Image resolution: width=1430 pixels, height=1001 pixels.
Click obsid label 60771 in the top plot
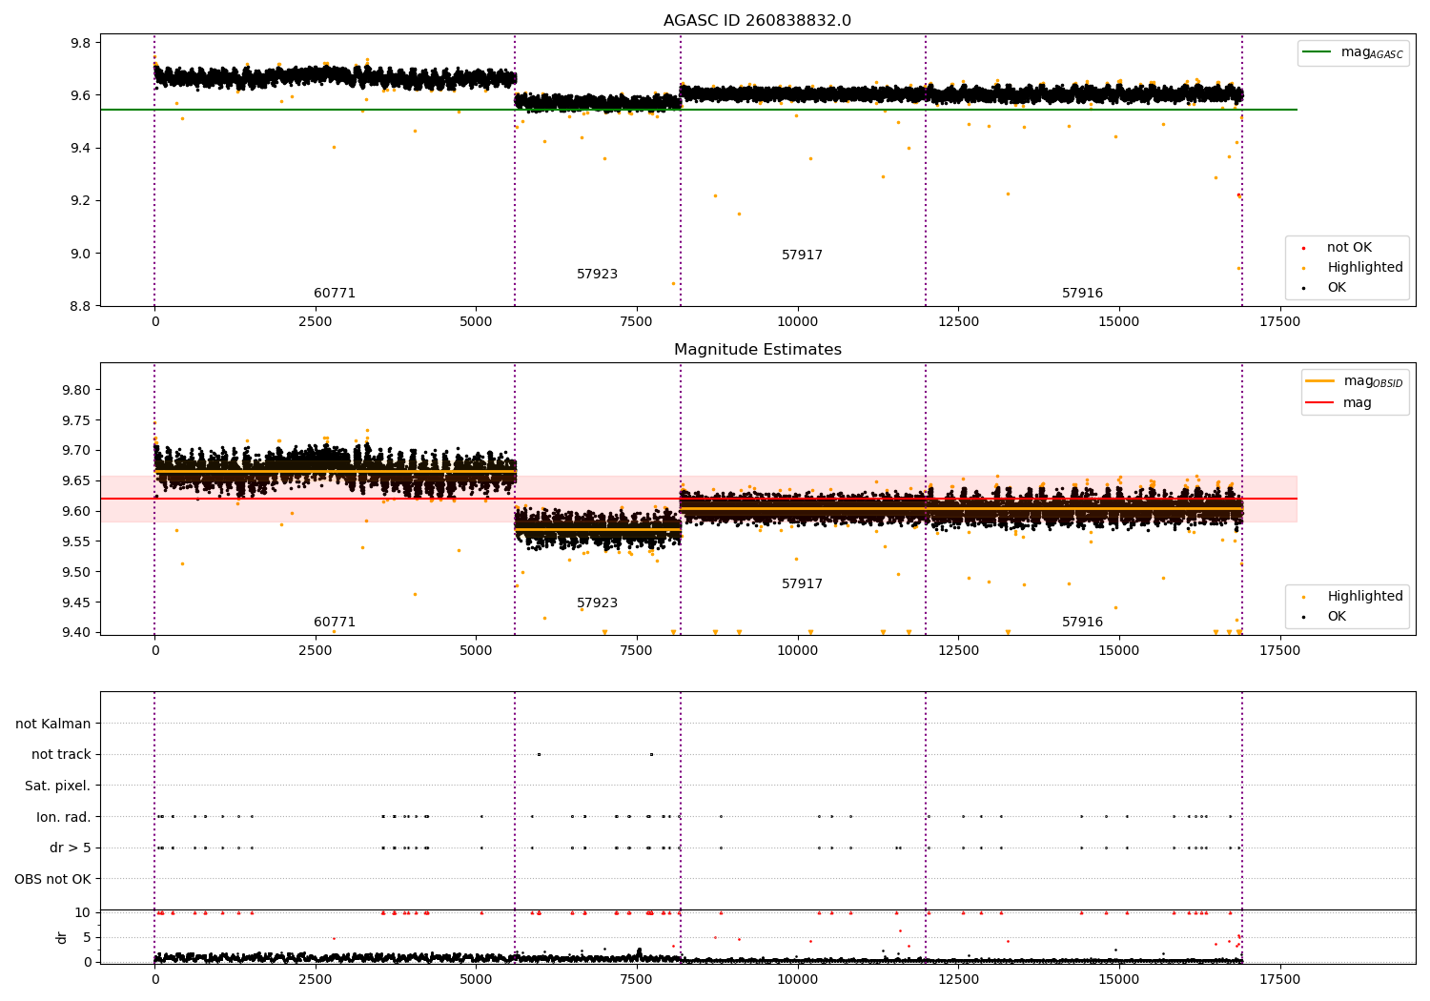tap(335, 294)
